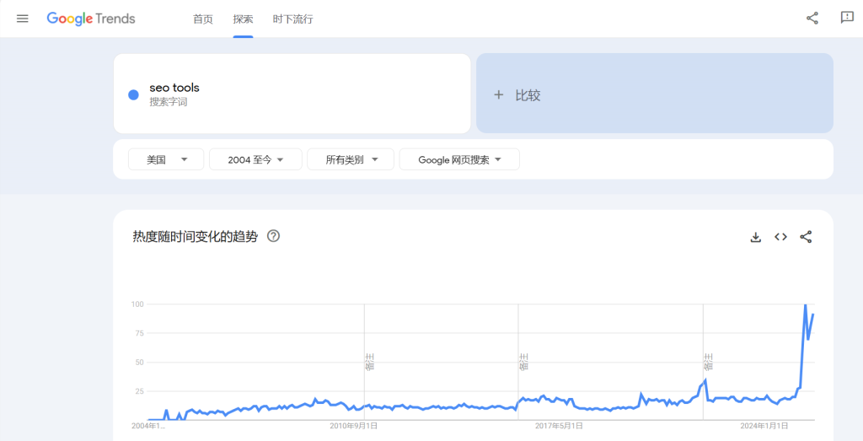The width and height of the screenshot is (863, 441).
Task: Click the 比较 compare button
Action: point(654,94)
